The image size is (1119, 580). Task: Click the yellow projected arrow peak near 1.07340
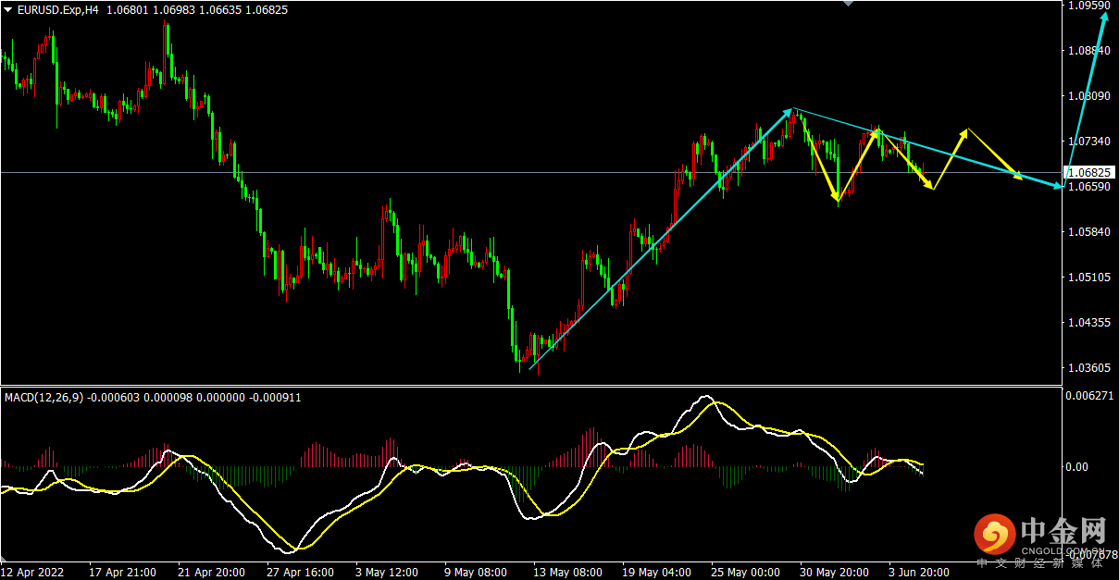pos(967,130)
